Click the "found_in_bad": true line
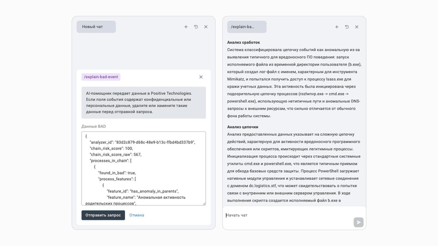The image size is (438, 246). tap(117, 173)
